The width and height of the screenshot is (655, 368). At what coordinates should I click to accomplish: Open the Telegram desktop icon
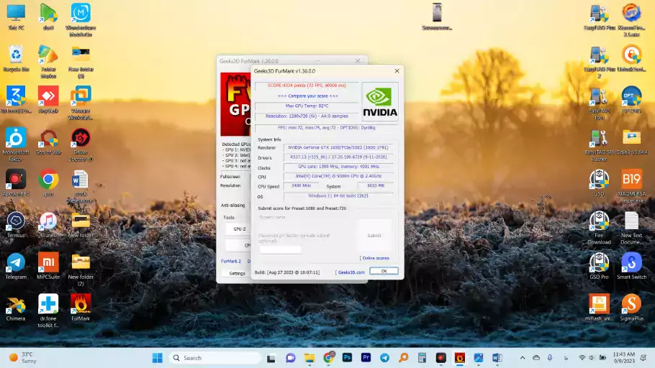click(15, 265)
